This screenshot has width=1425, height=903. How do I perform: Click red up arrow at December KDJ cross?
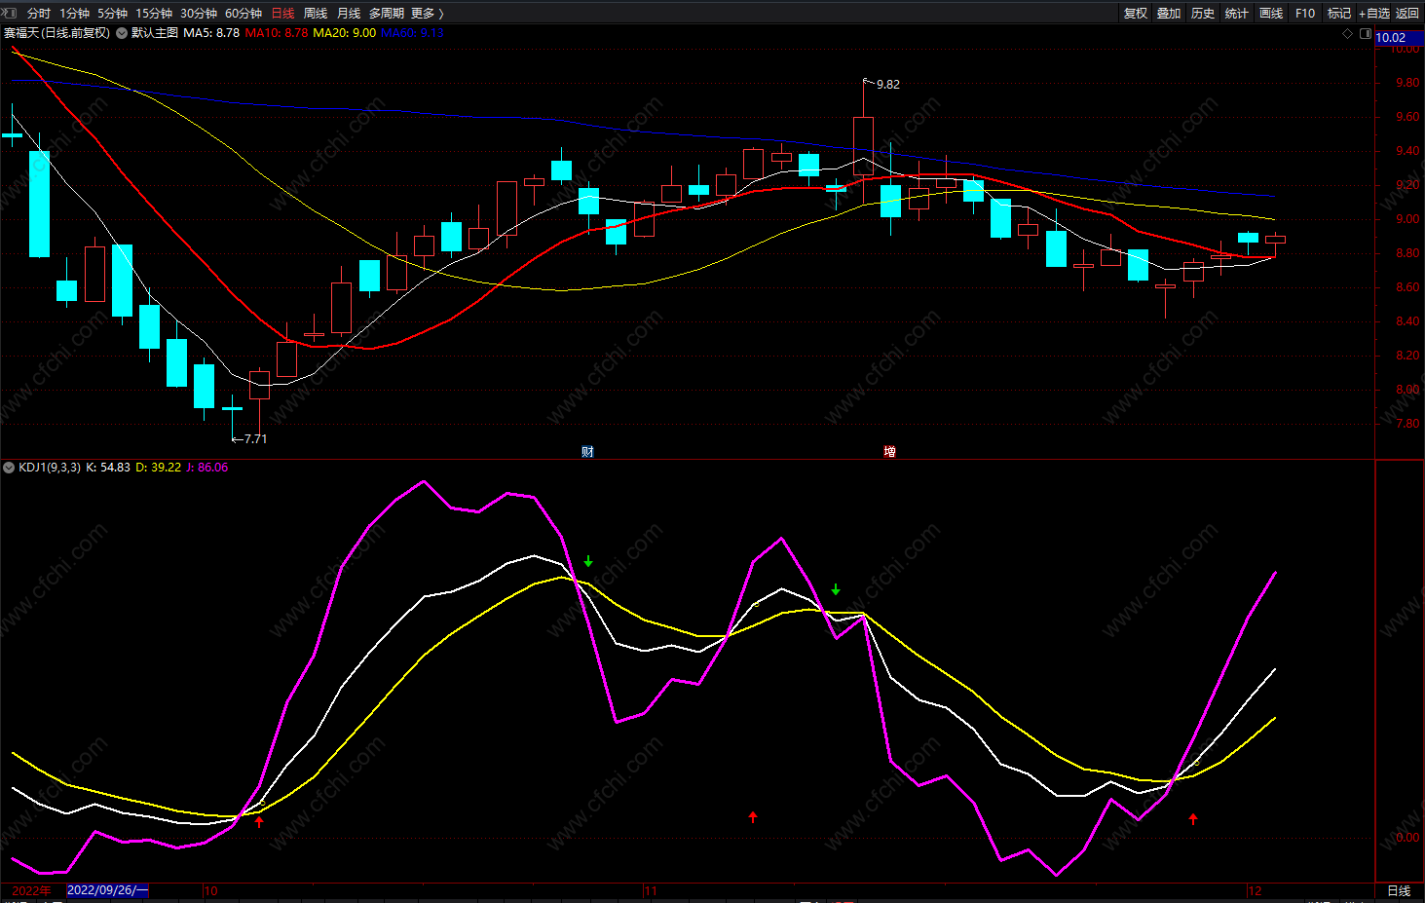pos(1193,819)
